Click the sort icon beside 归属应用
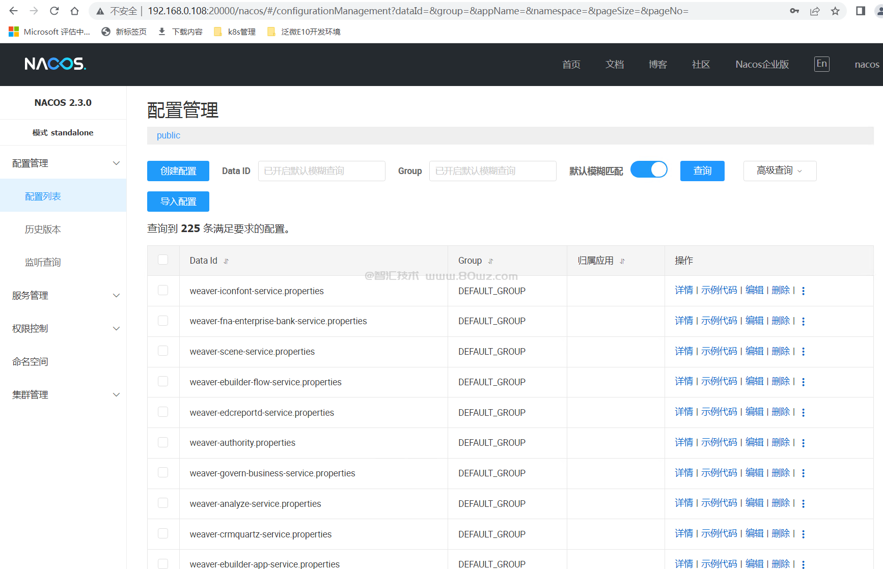The height and width of the screenshot is (569, 883). click(622, 261)
